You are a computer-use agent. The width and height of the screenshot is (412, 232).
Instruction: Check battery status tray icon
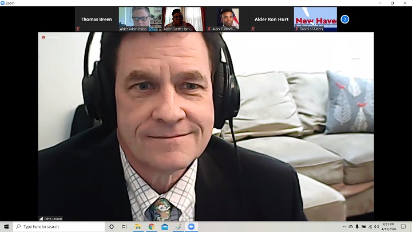click(364, 226)
